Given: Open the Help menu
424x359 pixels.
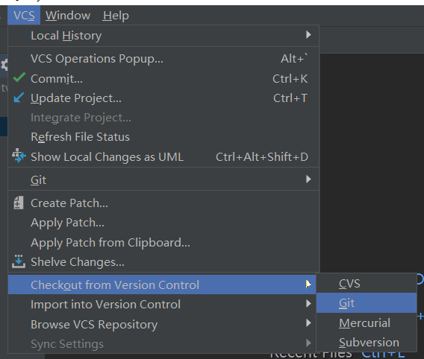Looking at the screenshot, I should tap(116, 16).
